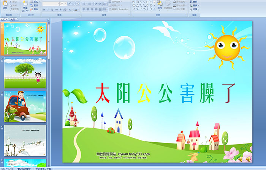Toggle Bold text formatting
This screenshot has height=170, width=266.
pos(44,9)
